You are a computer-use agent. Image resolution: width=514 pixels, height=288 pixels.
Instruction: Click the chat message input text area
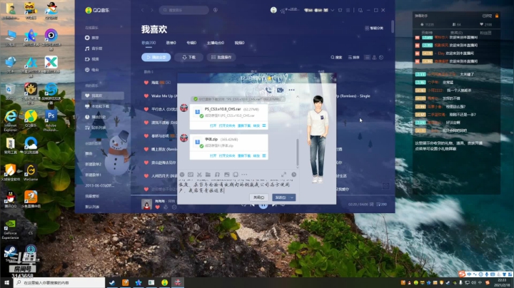pyautogui.click(x=237, y=185)
